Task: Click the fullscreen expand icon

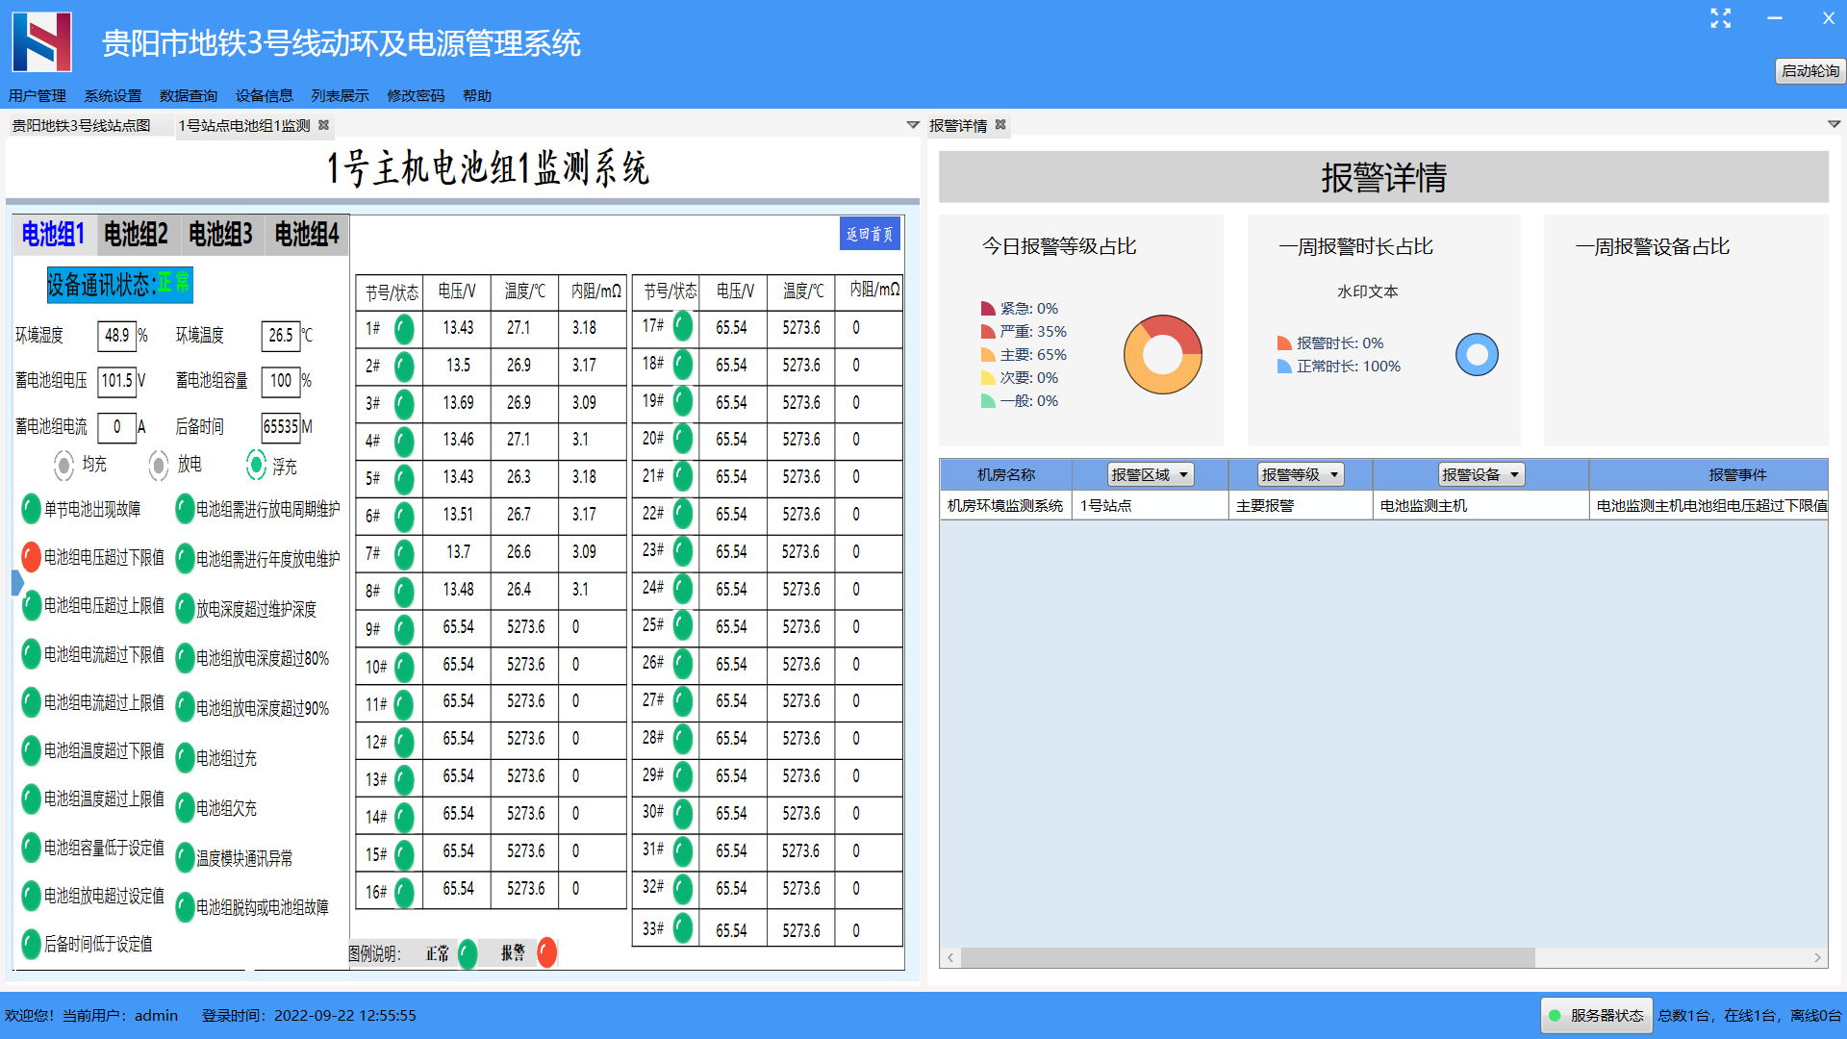Action: click(1720, 18)
